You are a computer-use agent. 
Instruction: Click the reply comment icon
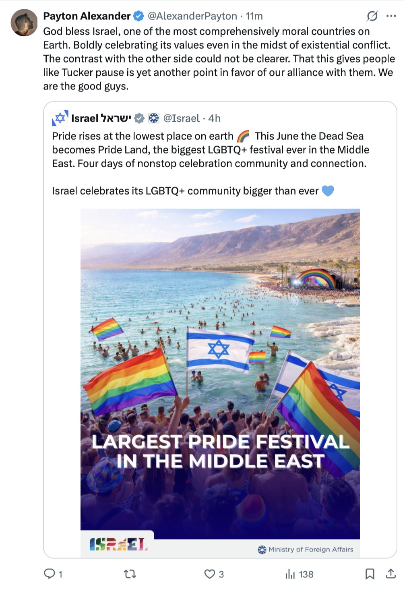coord(49,574)
